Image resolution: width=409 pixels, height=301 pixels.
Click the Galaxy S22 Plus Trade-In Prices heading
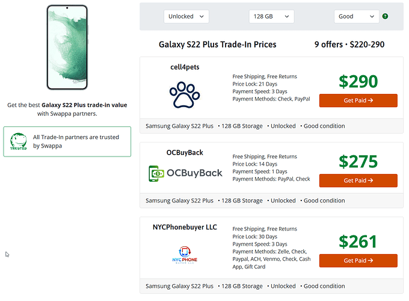(x=217, y=45)
